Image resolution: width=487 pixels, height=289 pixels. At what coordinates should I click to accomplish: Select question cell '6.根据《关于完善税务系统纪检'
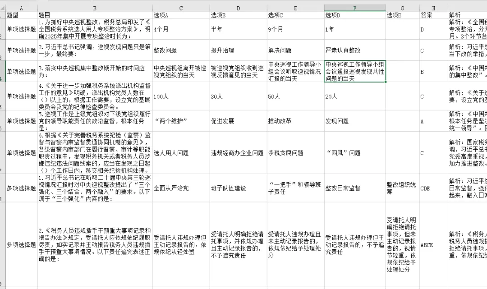tap(95, 153)
